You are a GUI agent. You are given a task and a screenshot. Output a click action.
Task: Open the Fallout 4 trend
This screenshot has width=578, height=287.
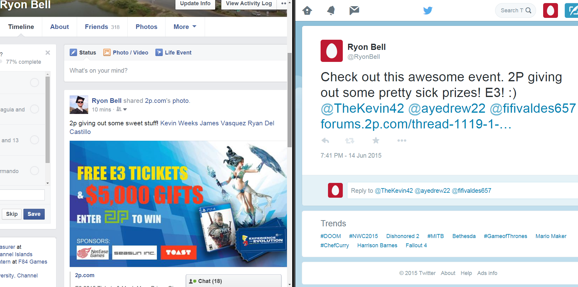pyautogui.click(x=416, y=245)
